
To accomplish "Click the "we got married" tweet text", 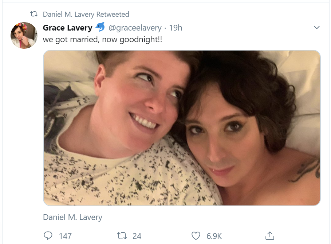I will 102,39.
